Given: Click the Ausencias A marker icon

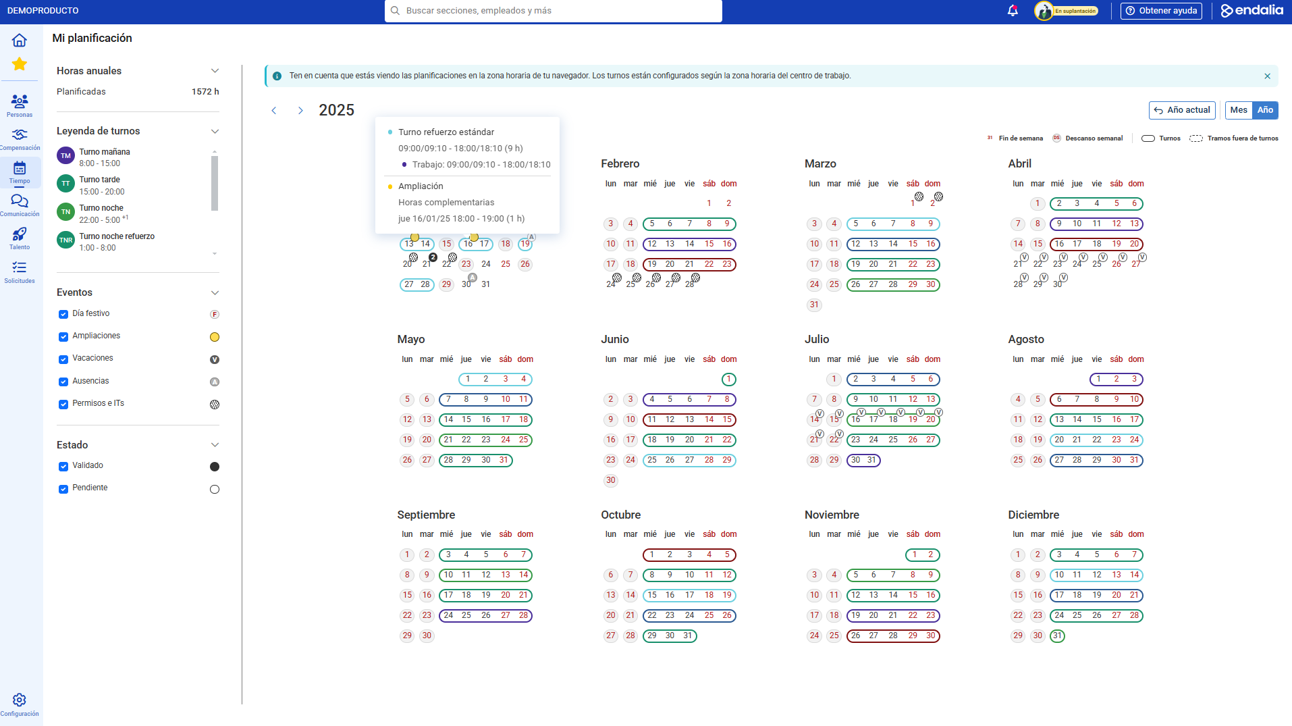Looking at the screenshot, I should 215,382.
